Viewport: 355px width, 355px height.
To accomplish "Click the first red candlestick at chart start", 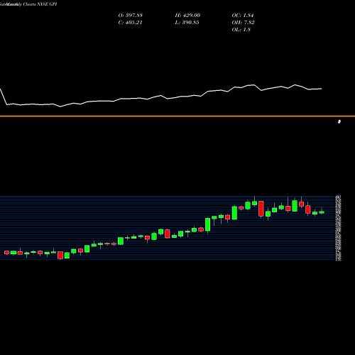I will [x=6, y=253].
